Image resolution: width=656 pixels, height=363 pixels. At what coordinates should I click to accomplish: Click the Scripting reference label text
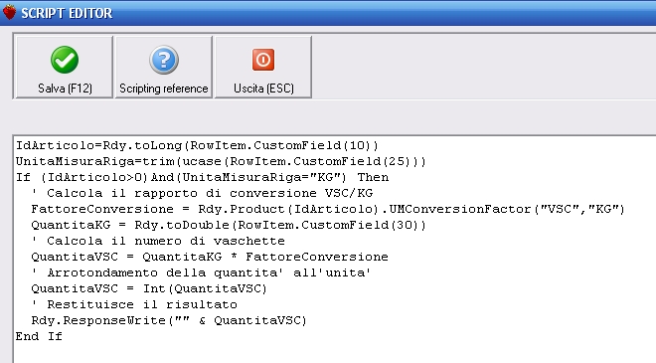164,89
